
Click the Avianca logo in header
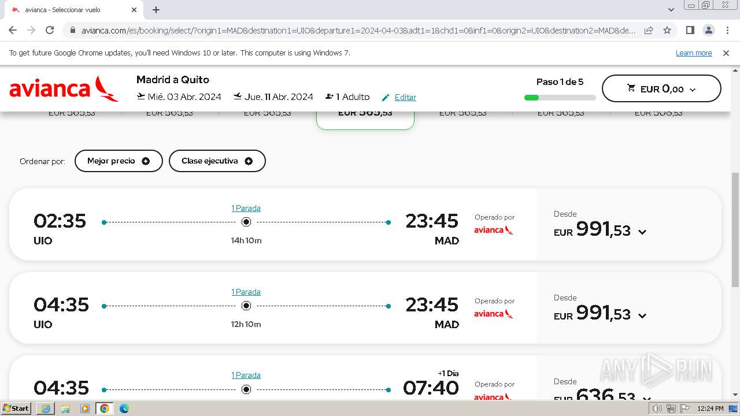[x=64, y=89]
